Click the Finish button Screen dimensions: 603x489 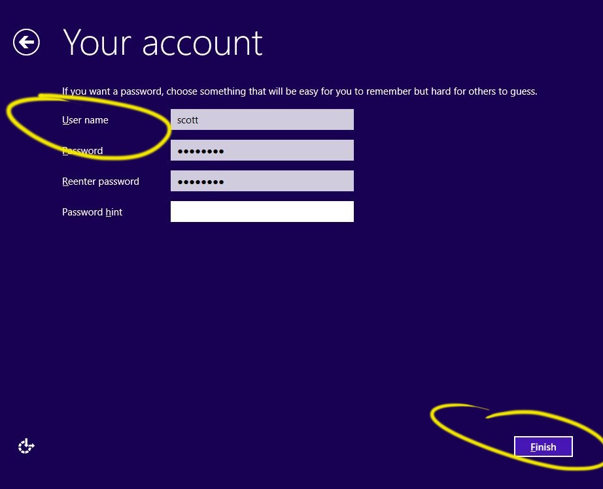pos(543,447)
